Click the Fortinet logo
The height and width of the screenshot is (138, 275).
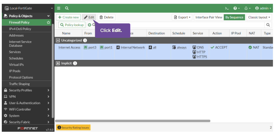(28, 128)
